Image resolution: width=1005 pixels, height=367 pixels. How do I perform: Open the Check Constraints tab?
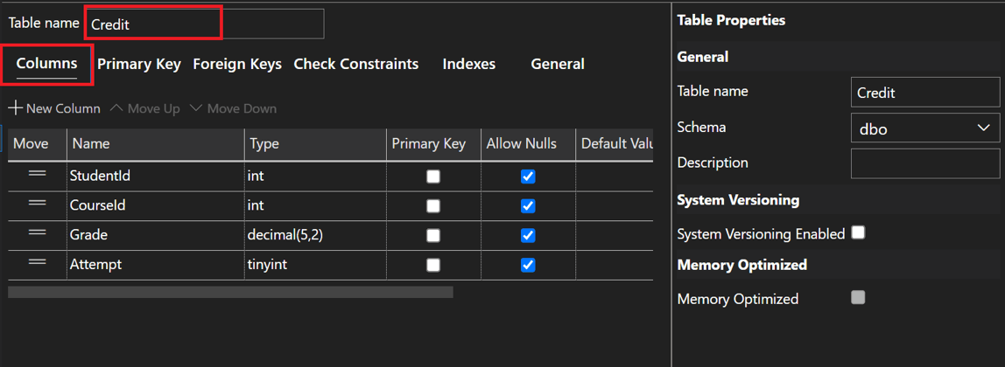pyautogui.click(x=355, y=64)
